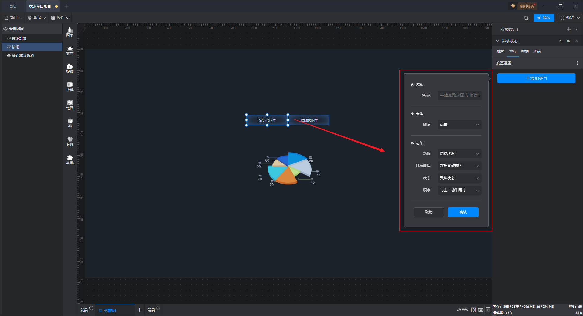The width and height of the screenshot is (583, 316).
Task: Expand the 触发 trigger dropdown
Action: coord(459,125)
